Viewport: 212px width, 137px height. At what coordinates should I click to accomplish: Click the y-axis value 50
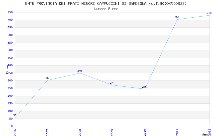[11, 119]
